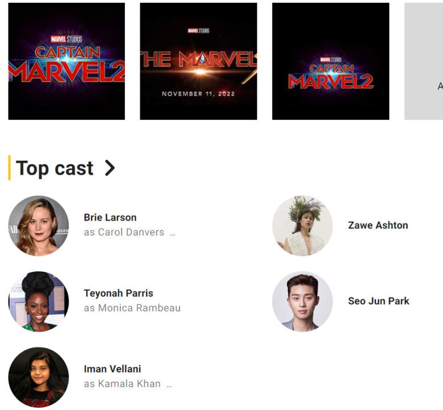Click Brie Larson's round profile photo
Screen dimensions: 443x410
click(39, 226)
